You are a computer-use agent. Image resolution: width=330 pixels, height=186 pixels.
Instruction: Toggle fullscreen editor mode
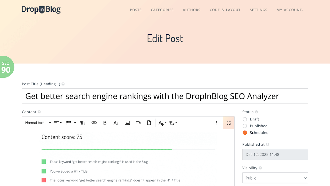(x=229, y=123)
